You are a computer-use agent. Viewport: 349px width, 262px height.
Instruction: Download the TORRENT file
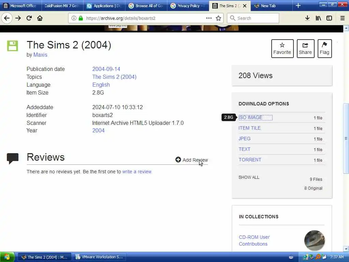[x=250, y=160]
